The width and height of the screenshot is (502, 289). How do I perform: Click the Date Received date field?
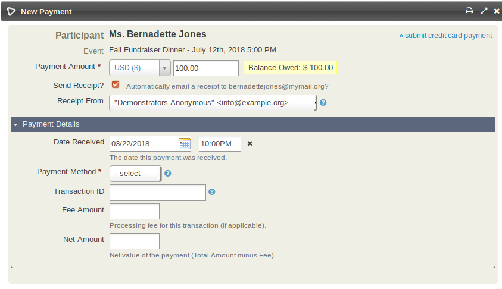(x=144, y=143)
